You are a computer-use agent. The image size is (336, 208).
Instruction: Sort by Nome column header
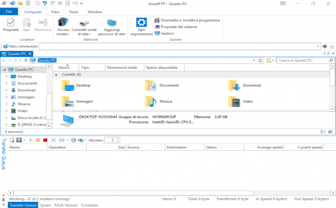[66, 68]
